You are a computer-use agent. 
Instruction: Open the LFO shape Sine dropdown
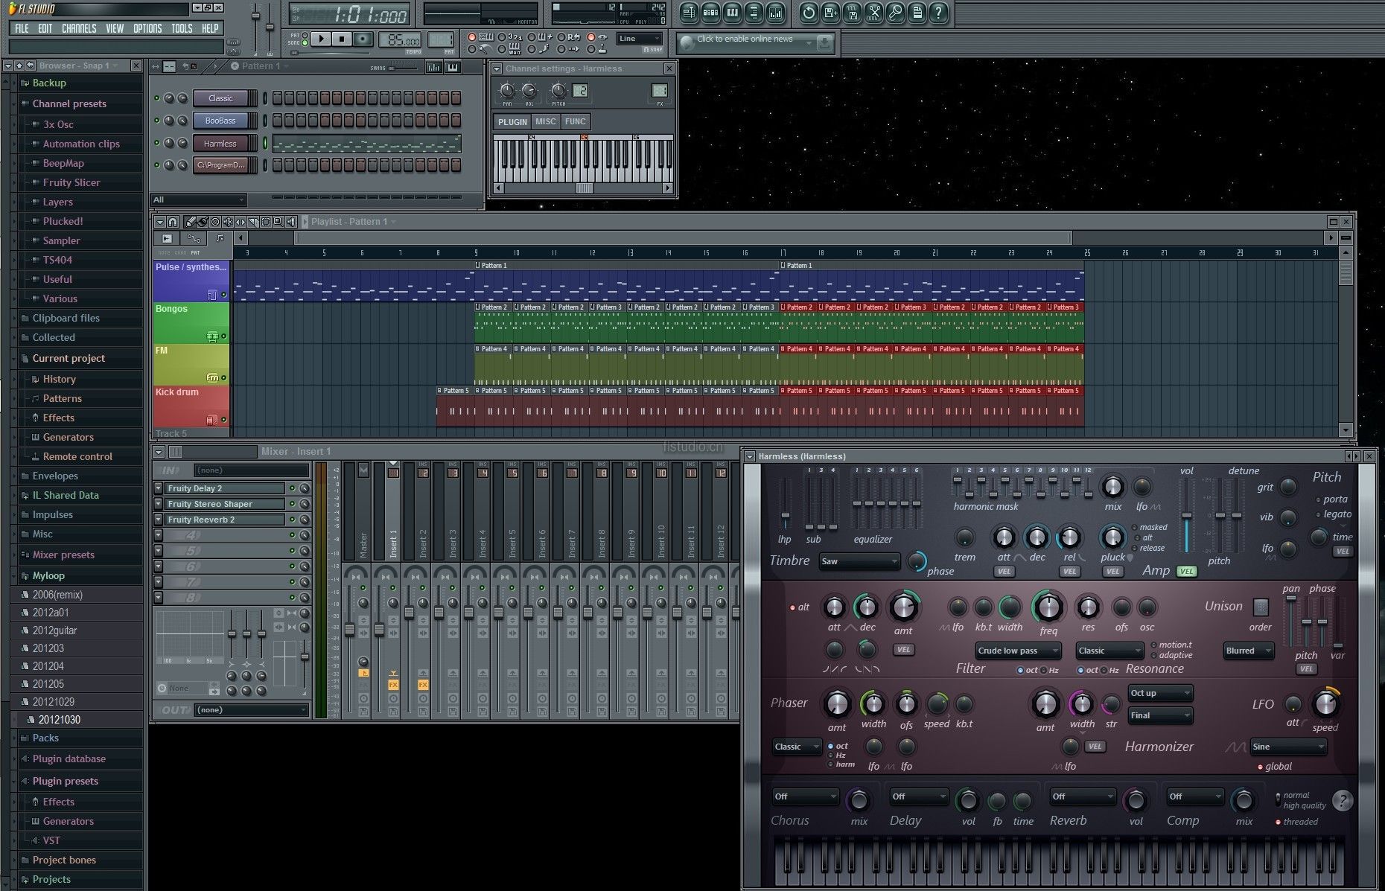[1288, 747]
